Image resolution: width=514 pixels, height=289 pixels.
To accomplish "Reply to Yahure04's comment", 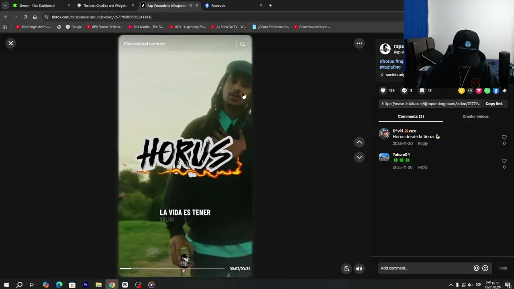I will click(x=423, y=167).
